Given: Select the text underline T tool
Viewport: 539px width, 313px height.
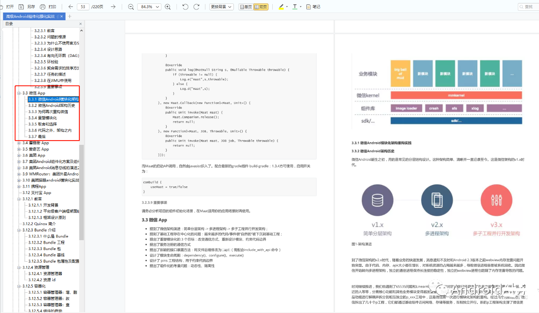Looking at the screenshot, I should [x=295, y=7].
